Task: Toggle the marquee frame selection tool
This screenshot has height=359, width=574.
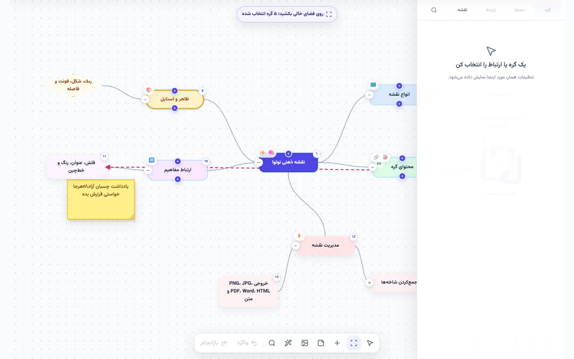Action: click(x=354, y=343)
